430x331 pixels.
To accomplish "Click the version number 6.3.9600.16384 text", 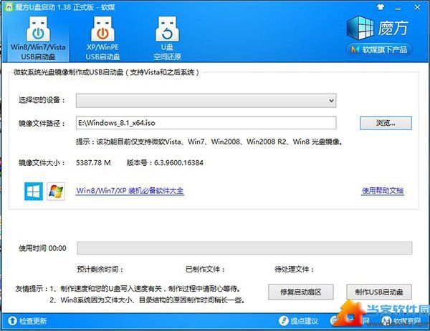I will pos(178,163).
